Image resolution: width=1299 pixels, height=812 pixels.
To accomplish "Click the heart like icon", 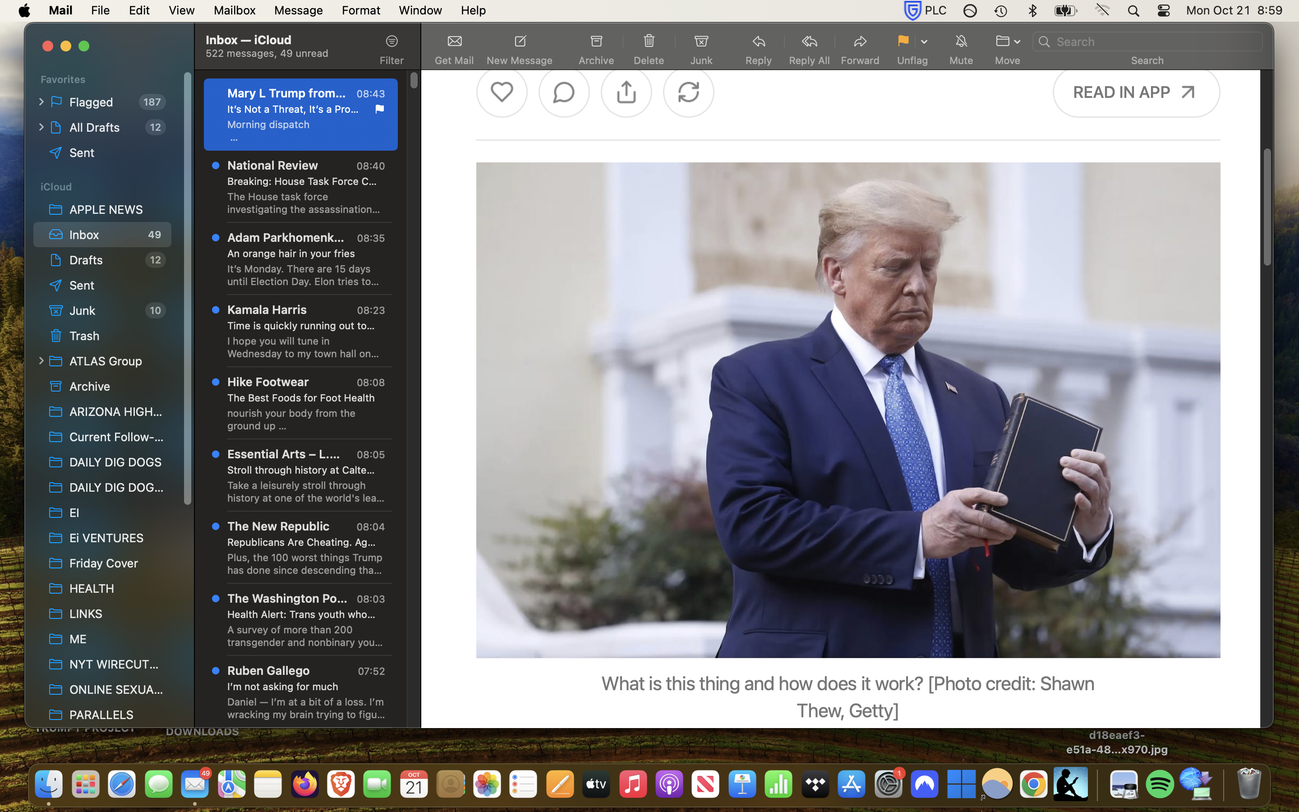I will (x=502, y=92).
